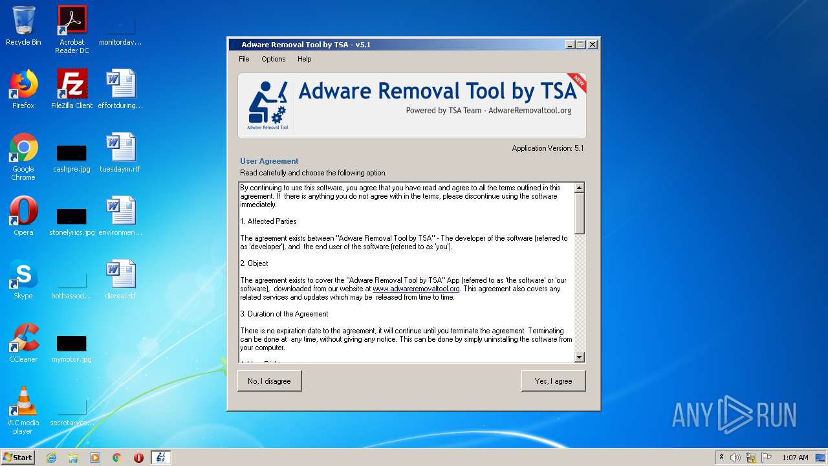The image size is (828, 466).
Task: Click Opera icon in taskbar
Action: (138, 458)
